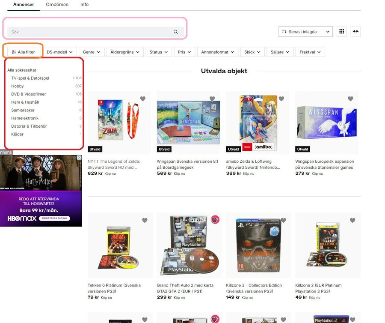The width and height of the screenshot is (385, 323).
Task: Open Killzone 3 - Collectors Edition title
Action: pyautogui.click(x=254, y=288)
